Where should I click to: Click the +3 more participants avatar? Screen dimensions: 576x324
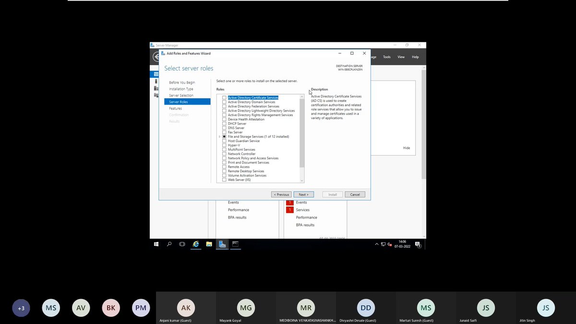[21, 308]
